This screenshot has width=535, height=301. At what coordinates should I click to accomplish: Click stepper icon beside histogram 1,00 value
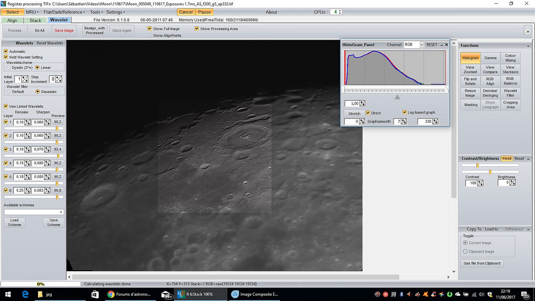pyautogui.click(x=363, y=103)
